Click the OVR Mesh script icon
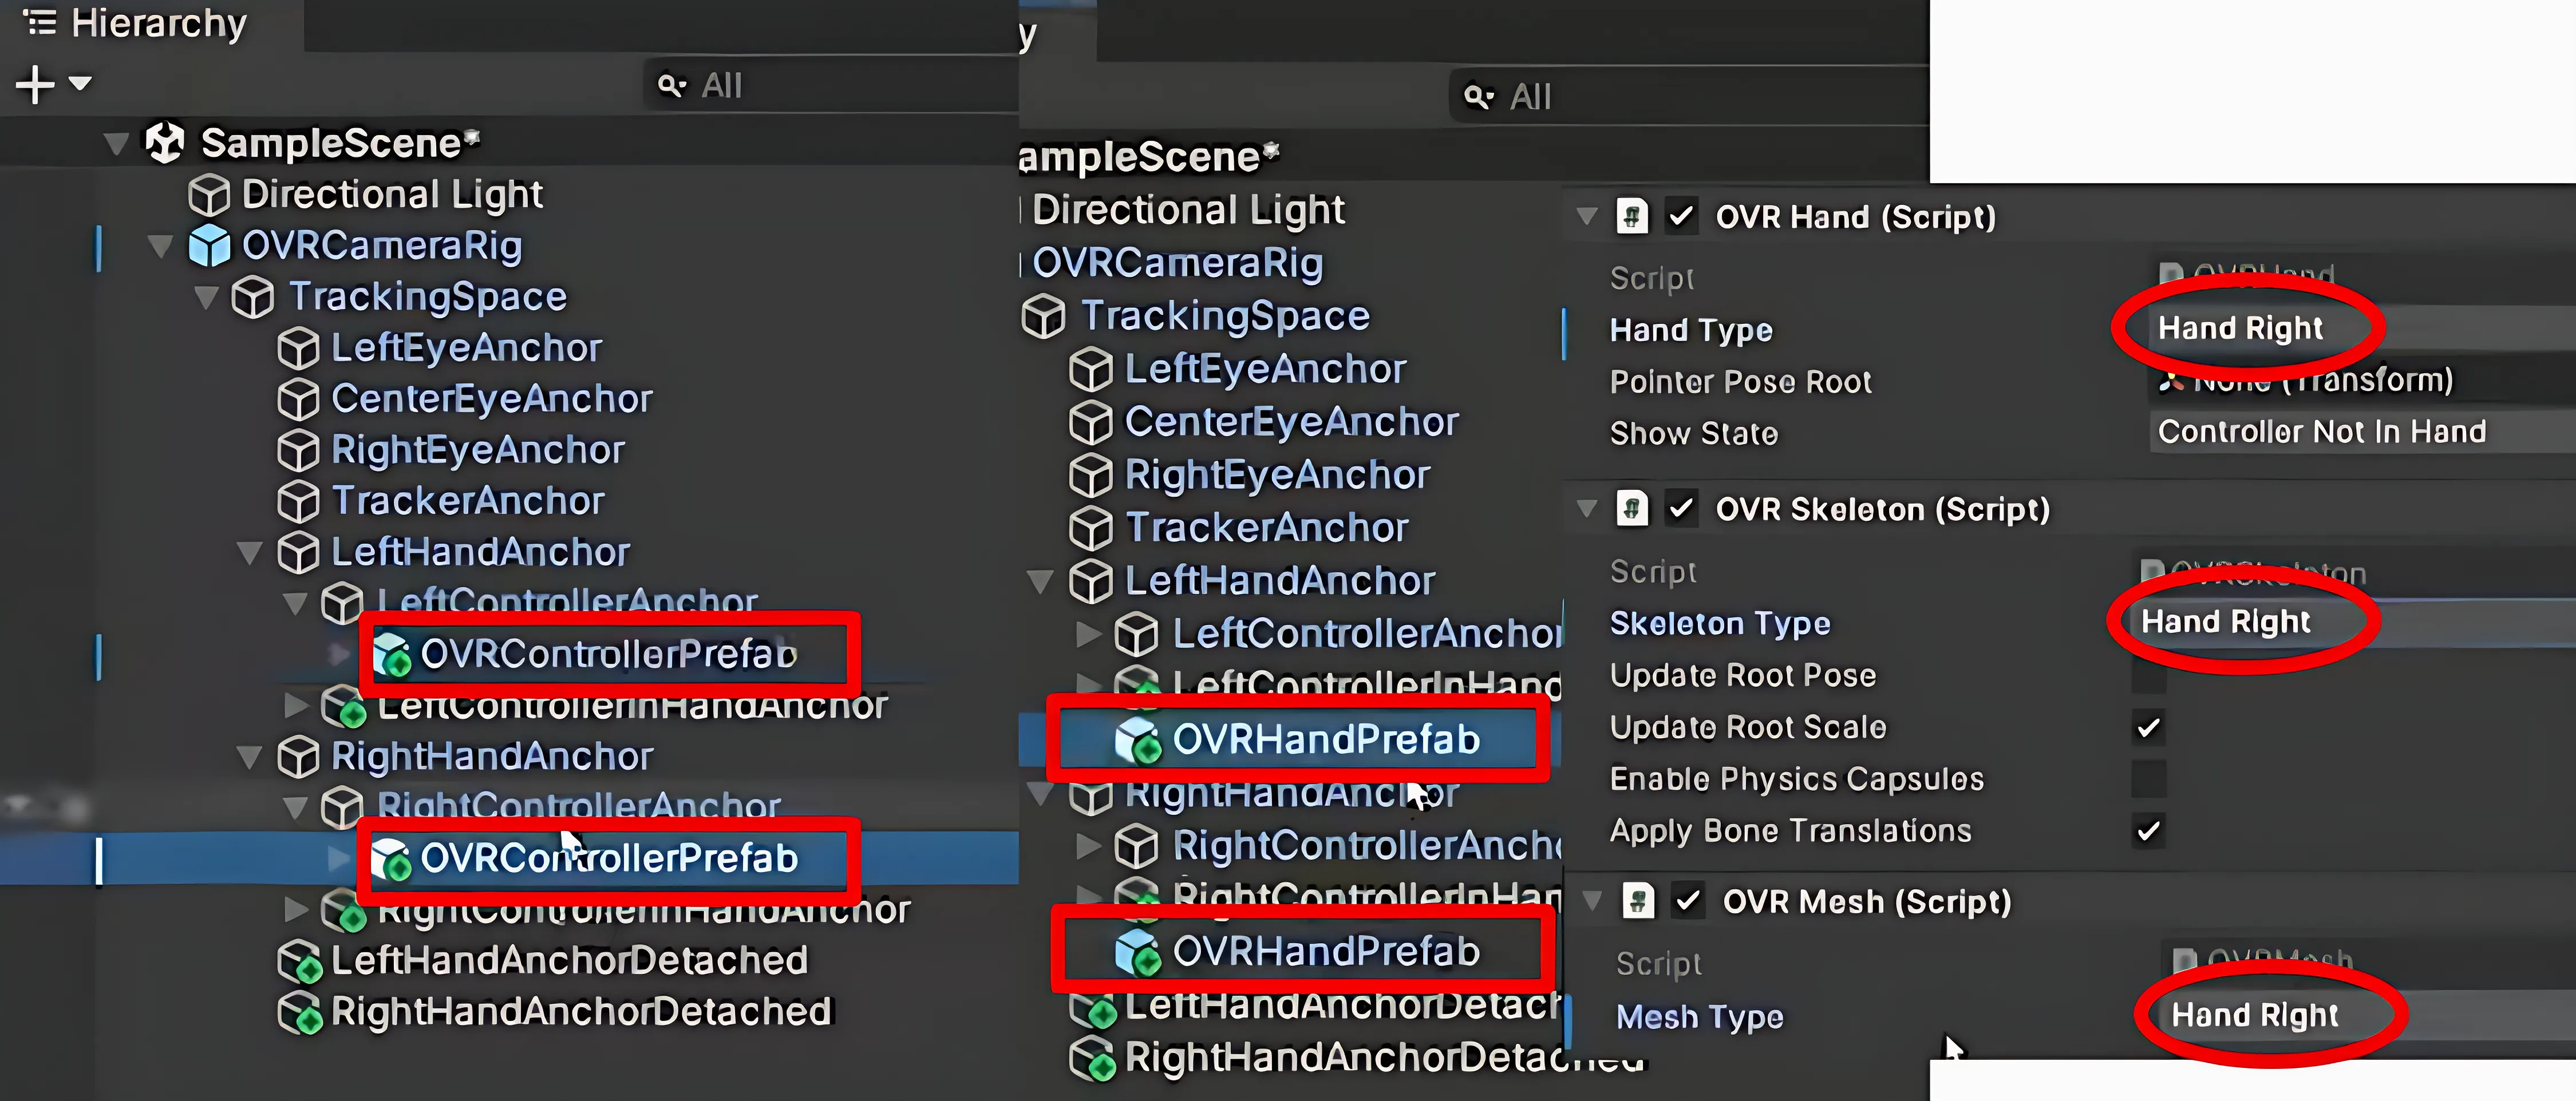Image resolution: width=2576 pixels, height=1101 pixels. pos(1638,901)
